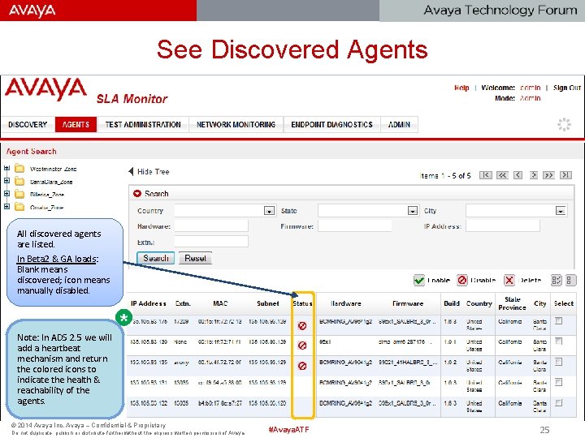Jump forward several pages of results
The width and height of the screenshot is (585, 438).
tap(548, 175)
